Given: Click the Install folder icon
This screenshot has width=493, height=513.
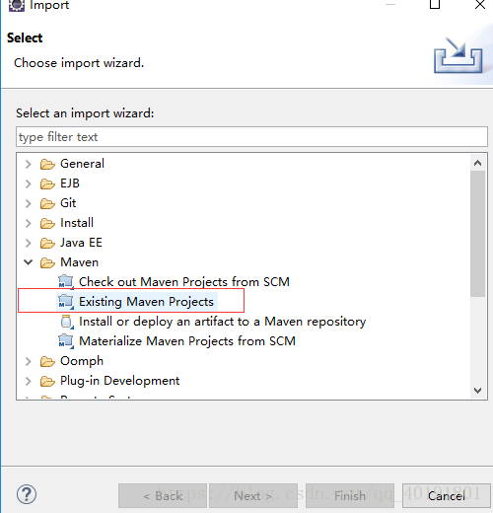Looking at the screenshot, I should 47,223.
